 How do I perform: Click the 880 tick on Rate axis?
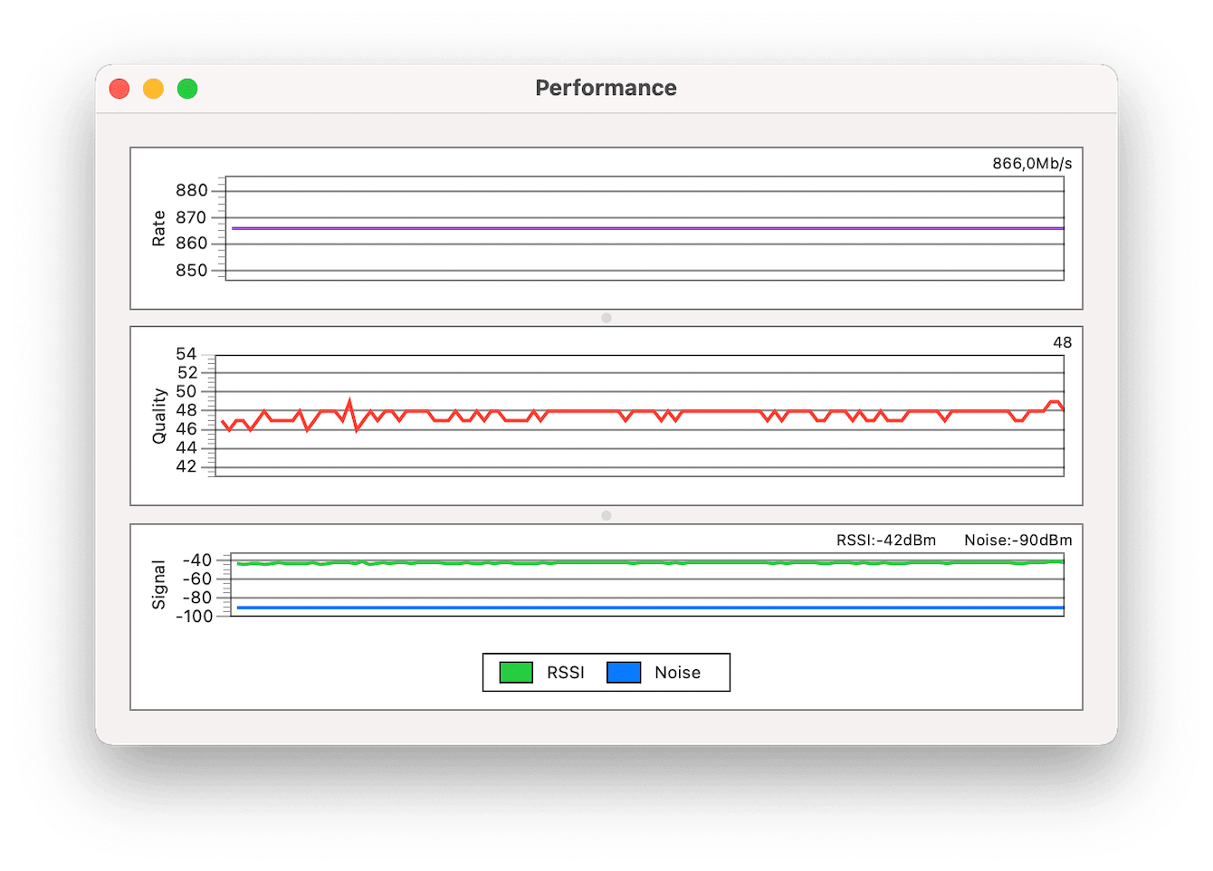click(192, 191)
